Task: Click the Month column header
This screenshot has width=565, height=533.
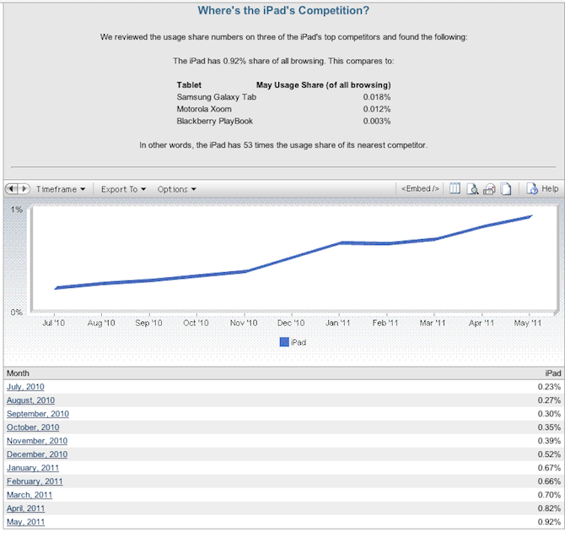Action: 18,373
